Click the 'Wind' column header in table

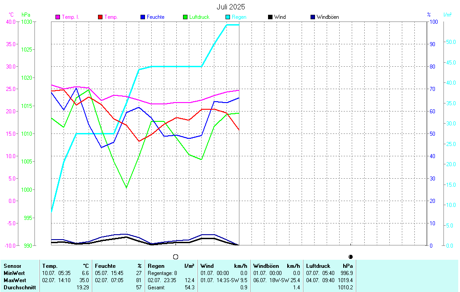pyautogui.click(x=207, y=266)
